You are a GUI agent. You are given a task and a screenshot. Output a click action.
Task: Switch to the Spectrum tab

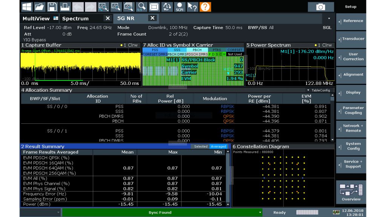75,18
